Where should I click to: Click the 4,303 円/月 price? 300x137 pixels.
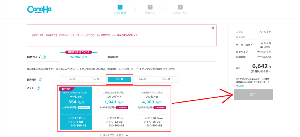point(152,102)
